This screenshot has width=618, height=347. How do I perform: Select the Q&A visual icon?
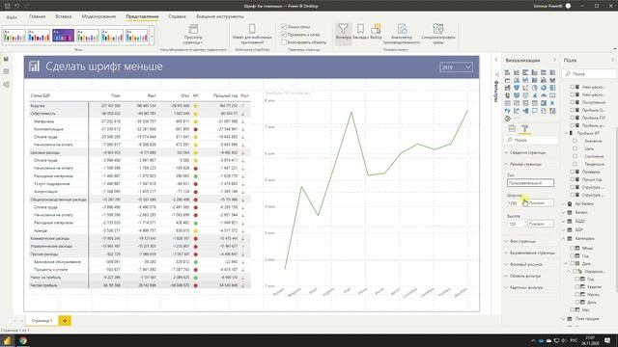tap(535, 111)
